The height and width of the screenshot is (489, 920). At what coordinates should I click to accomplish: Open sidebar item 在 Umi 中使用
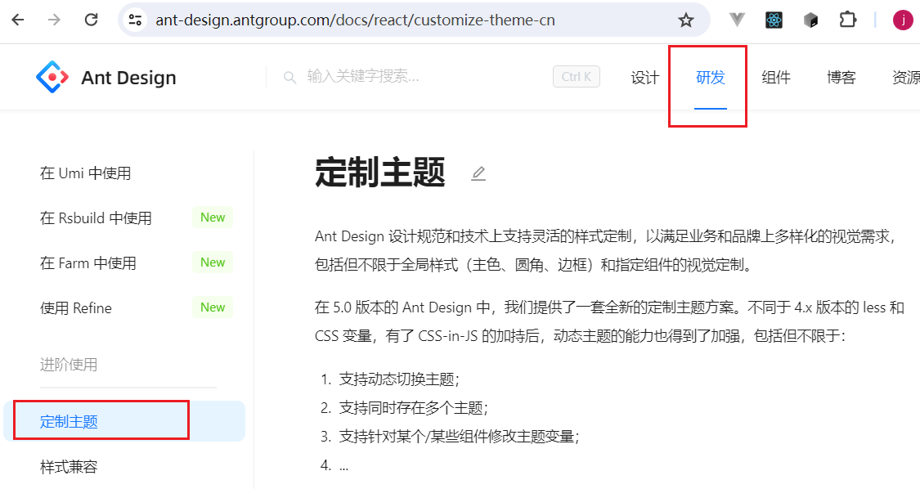point(86,173)
